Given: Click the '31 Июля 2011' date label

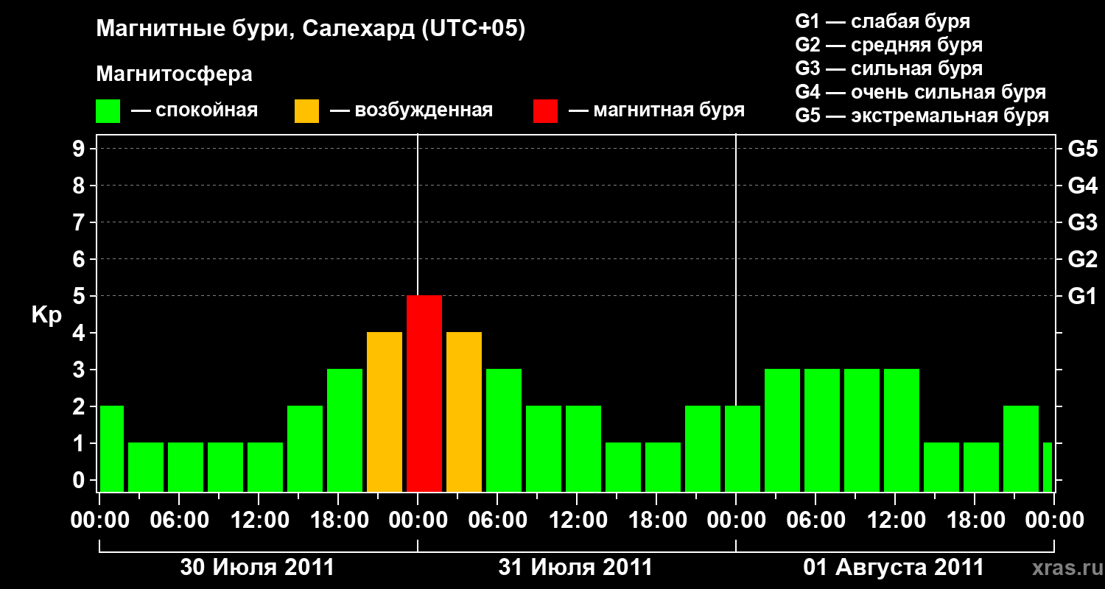Looking at the screenshot, I should pyautogui.click(x=576, y=568).
